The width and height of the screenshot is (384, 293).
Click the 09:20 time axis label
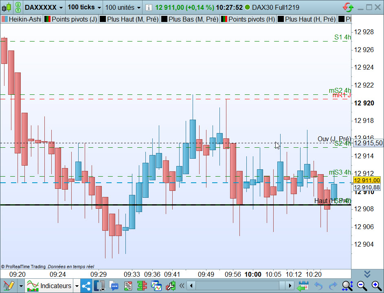click(18, 274)
